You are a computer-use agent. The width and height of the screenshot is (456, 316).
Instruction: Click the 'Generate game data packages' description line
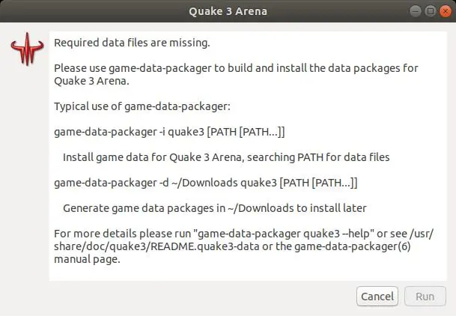click(x=214, y=207)
